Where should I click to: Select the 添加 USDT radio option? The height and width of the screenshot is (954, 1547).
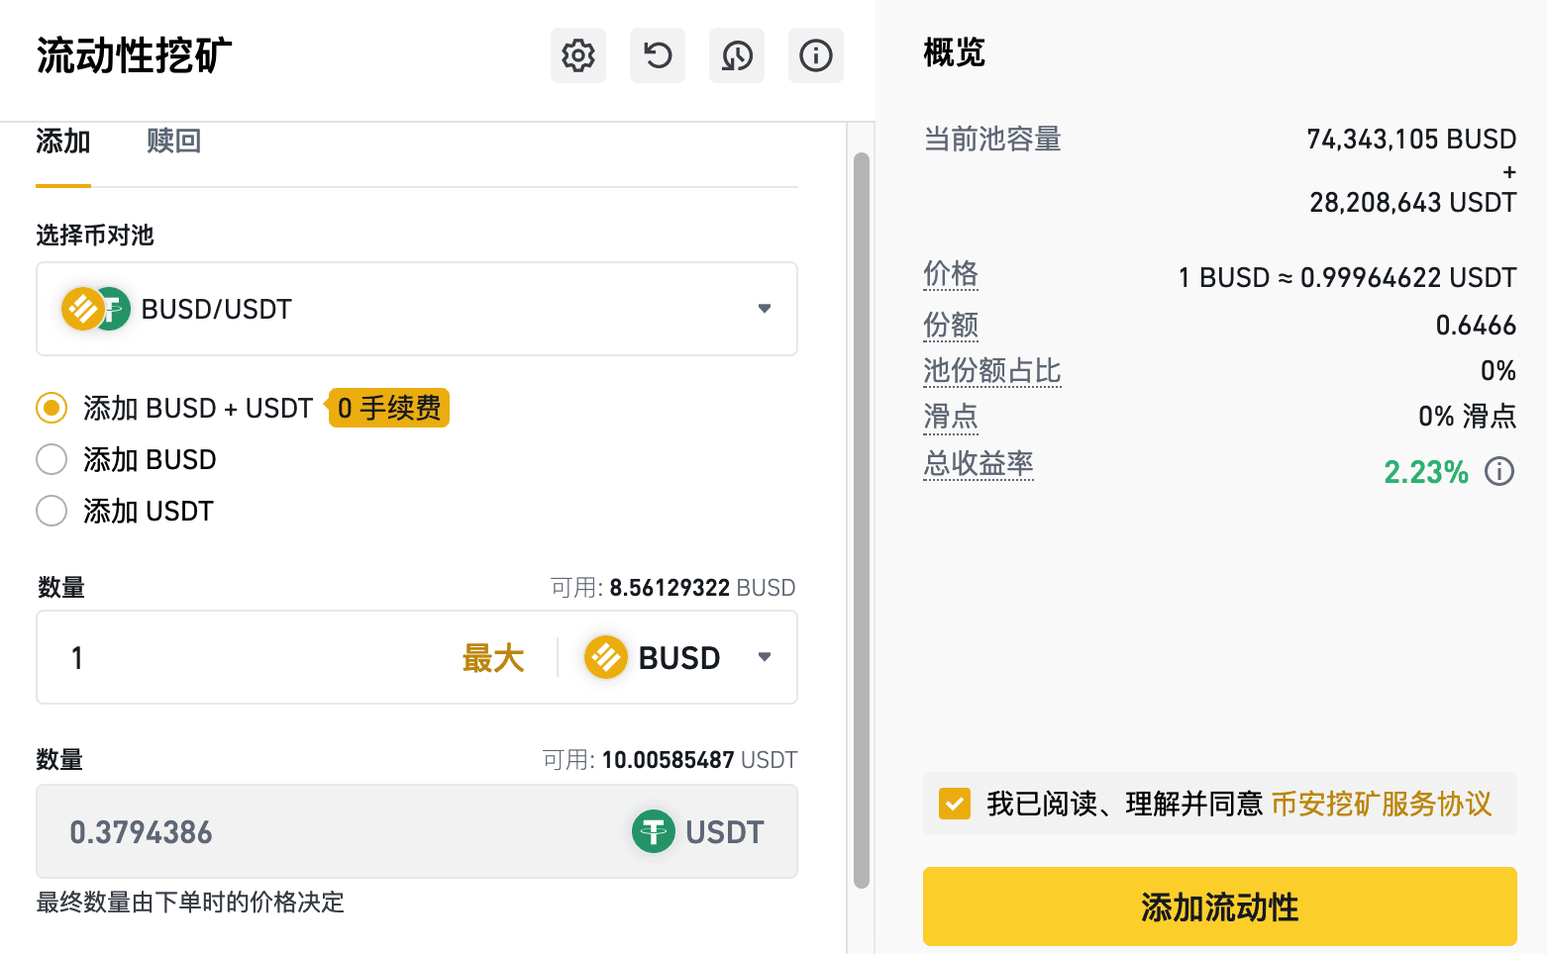click(52, 511)
